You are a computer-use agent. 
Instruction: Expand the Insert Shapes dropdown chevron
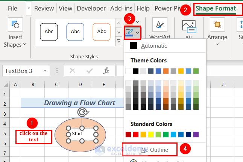pyautogui.click(x=25, y=44)
